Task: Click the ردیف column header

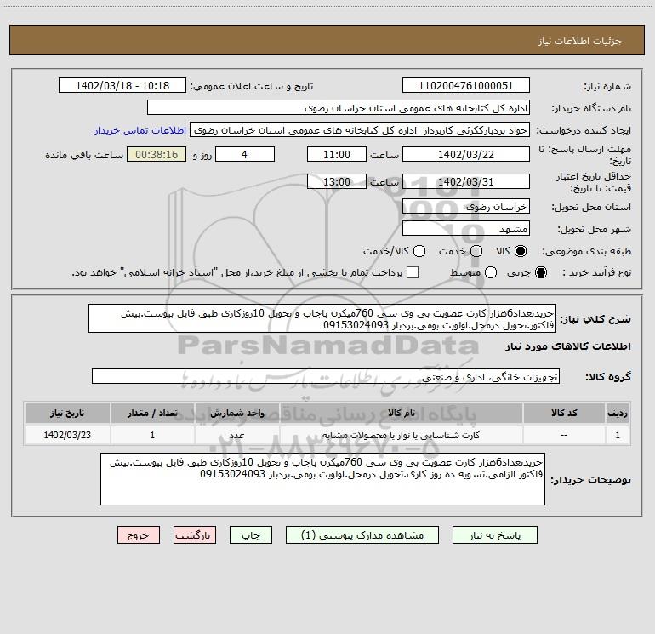Action: click(x=618, y=413)
